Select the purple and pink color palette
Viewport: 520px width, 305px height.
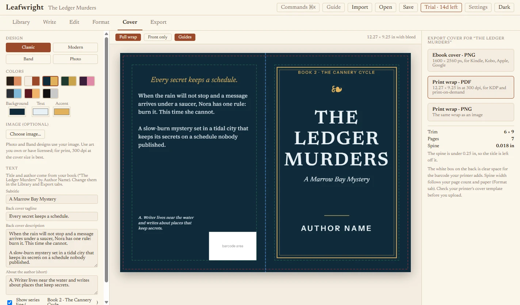(87, 81)
